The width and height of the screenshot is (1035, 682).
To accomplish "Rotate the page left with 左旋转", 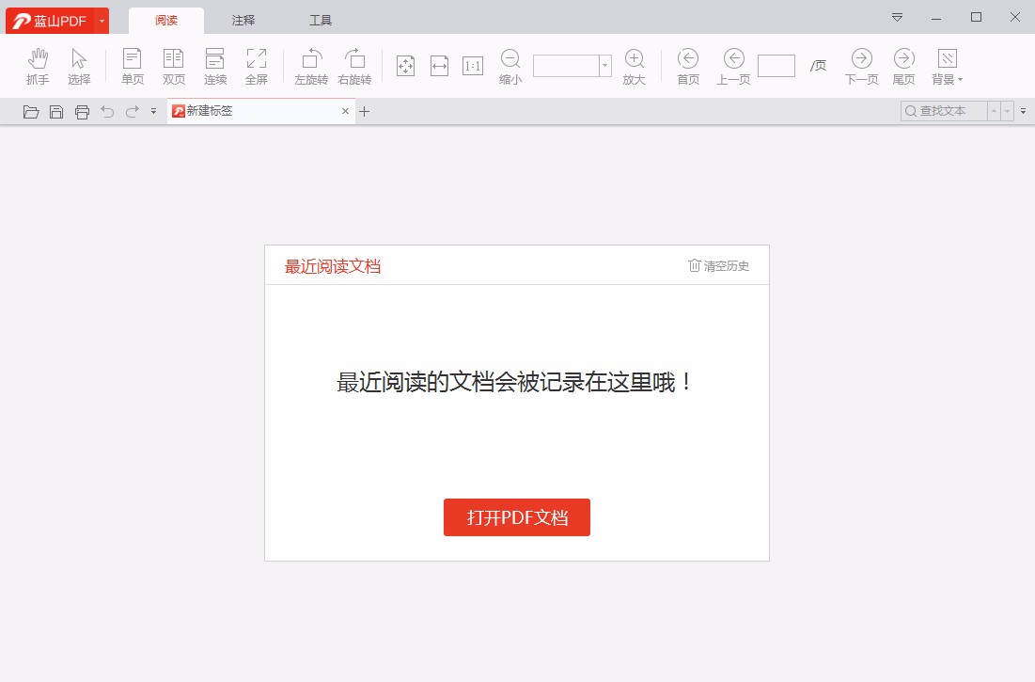I will (x=310, y=65).
